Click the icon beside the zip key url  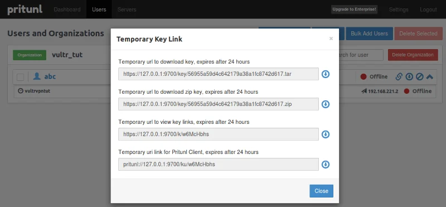click(326, 104)
